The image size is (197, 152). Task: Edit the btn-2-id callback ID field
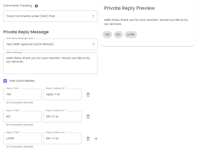click(x=62, y=117)
